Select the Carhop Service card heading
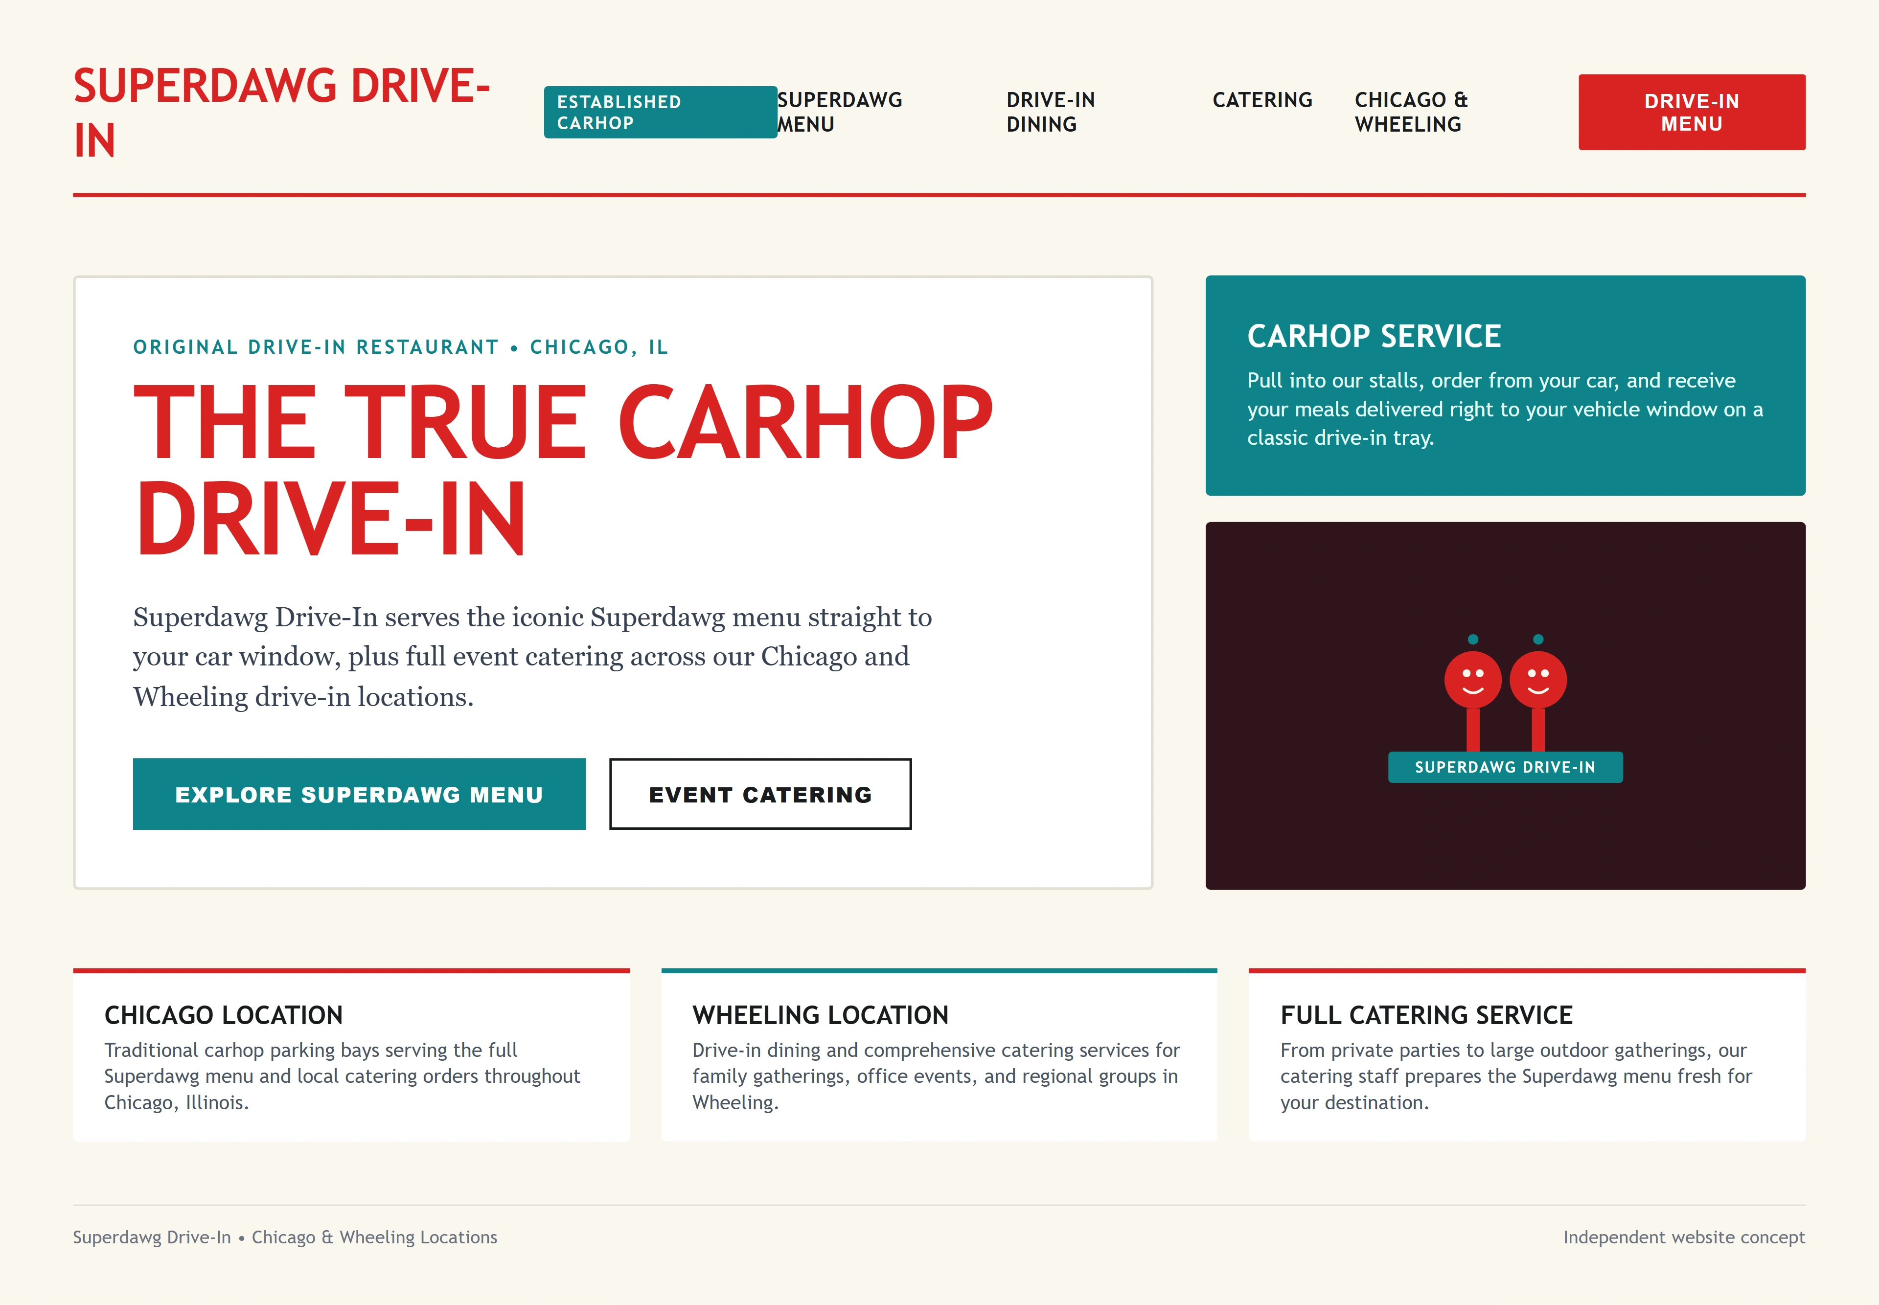This screenshot has height=1305, width=1879. (x=1374, y=336)
